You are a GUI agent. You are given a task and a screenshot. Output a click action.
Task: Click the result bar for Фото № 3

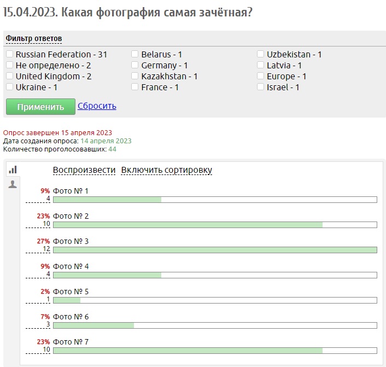(x=214, y=250)
